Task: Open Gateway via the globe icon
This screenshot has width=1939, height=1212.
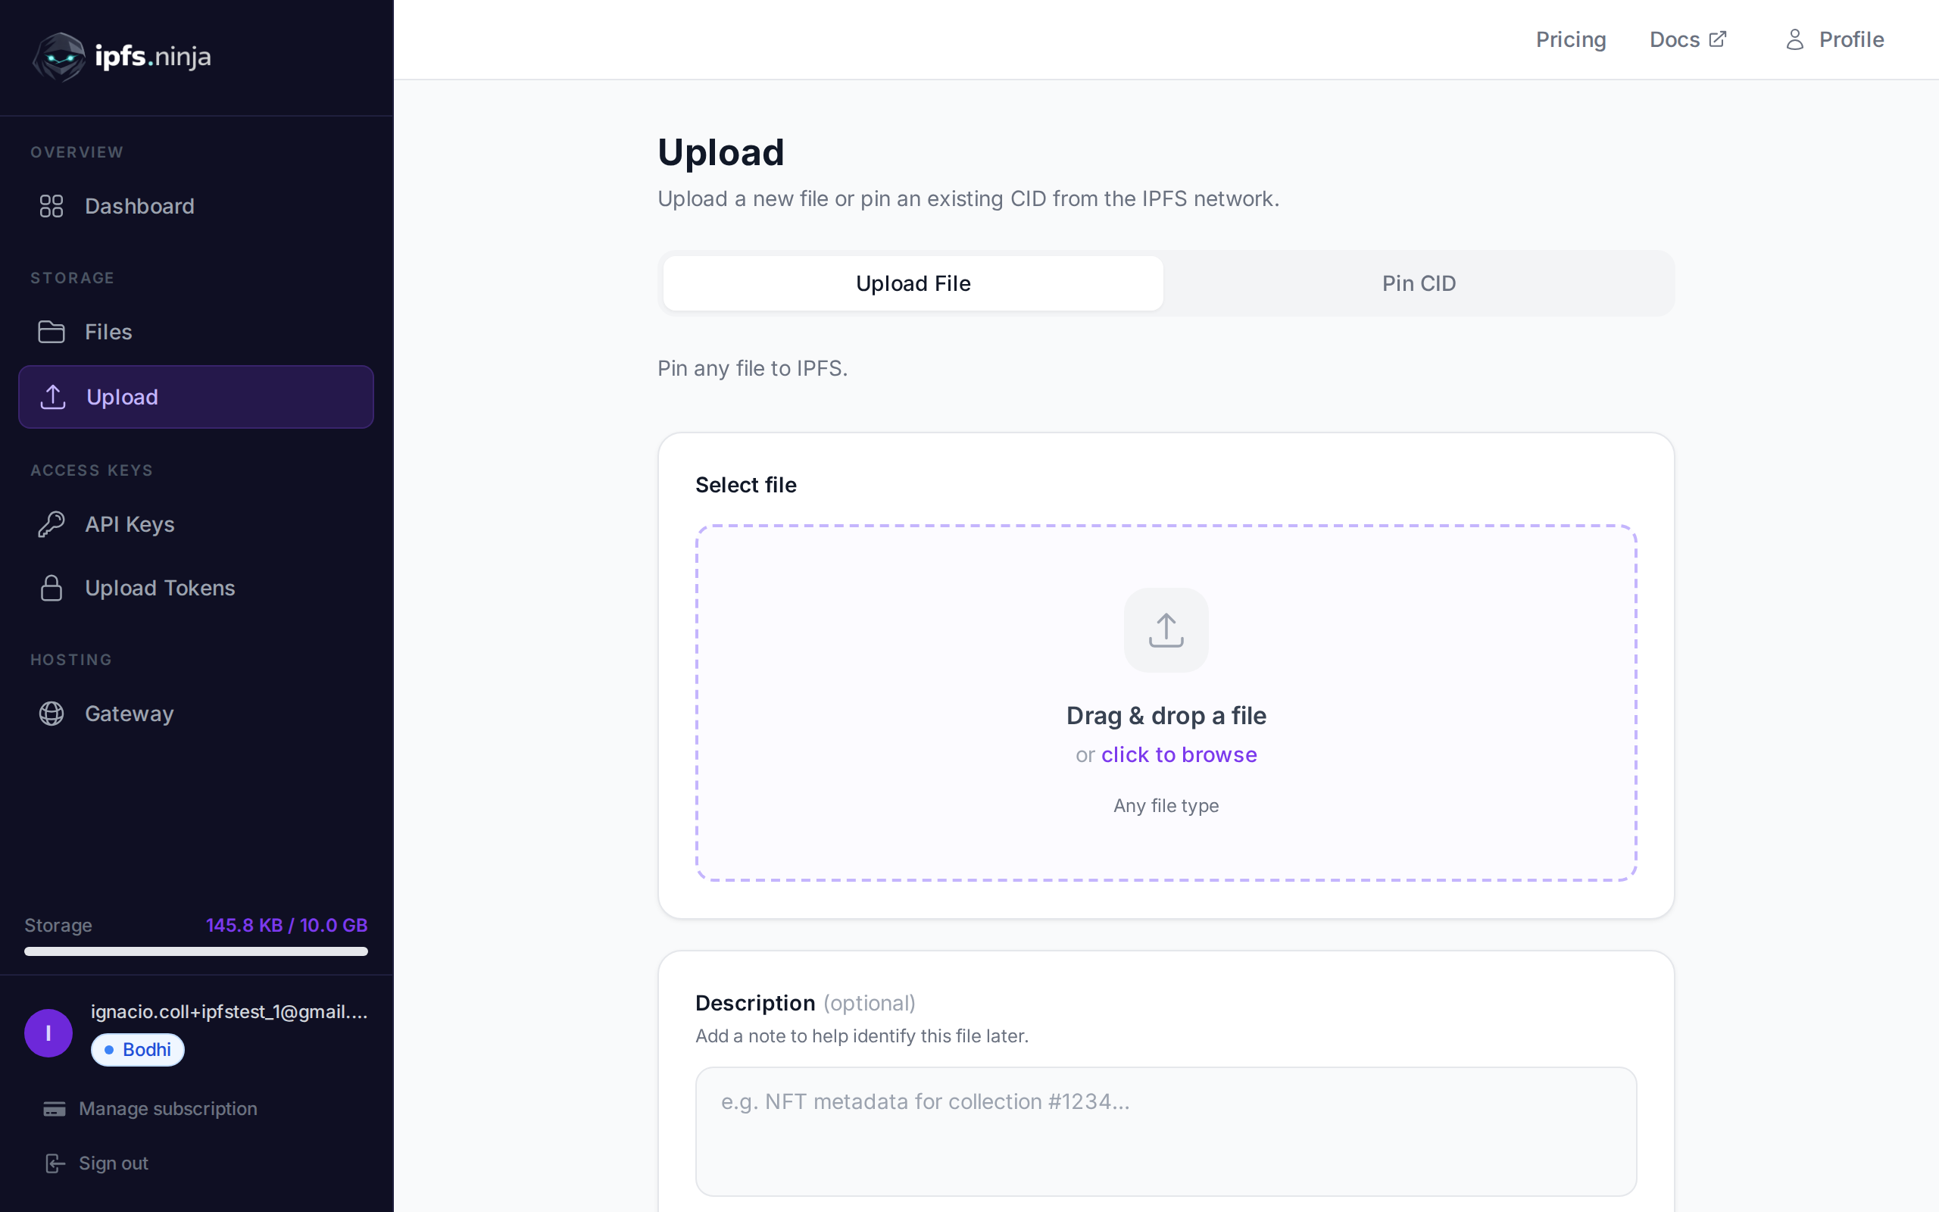Action: pos(50,714)
